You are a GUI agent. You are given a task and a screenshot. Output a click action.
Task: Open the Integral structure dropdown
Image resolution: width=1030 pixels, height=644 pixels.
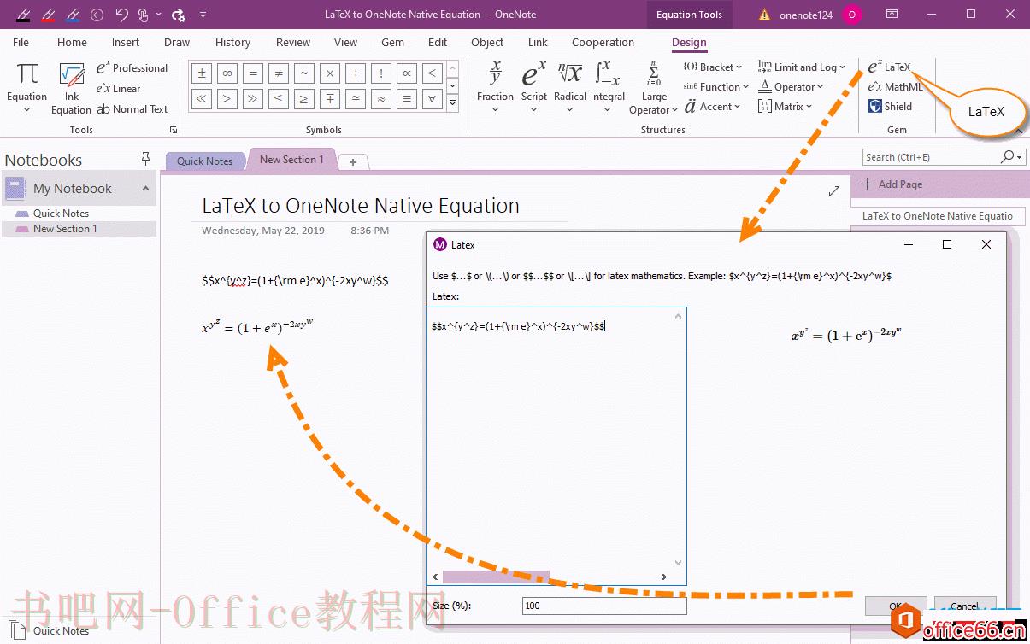tap(608, 87)
